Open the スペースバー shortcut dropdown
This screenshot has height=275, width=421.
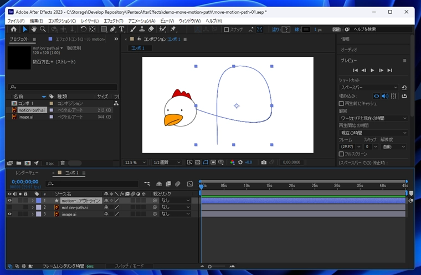point(368,88)
